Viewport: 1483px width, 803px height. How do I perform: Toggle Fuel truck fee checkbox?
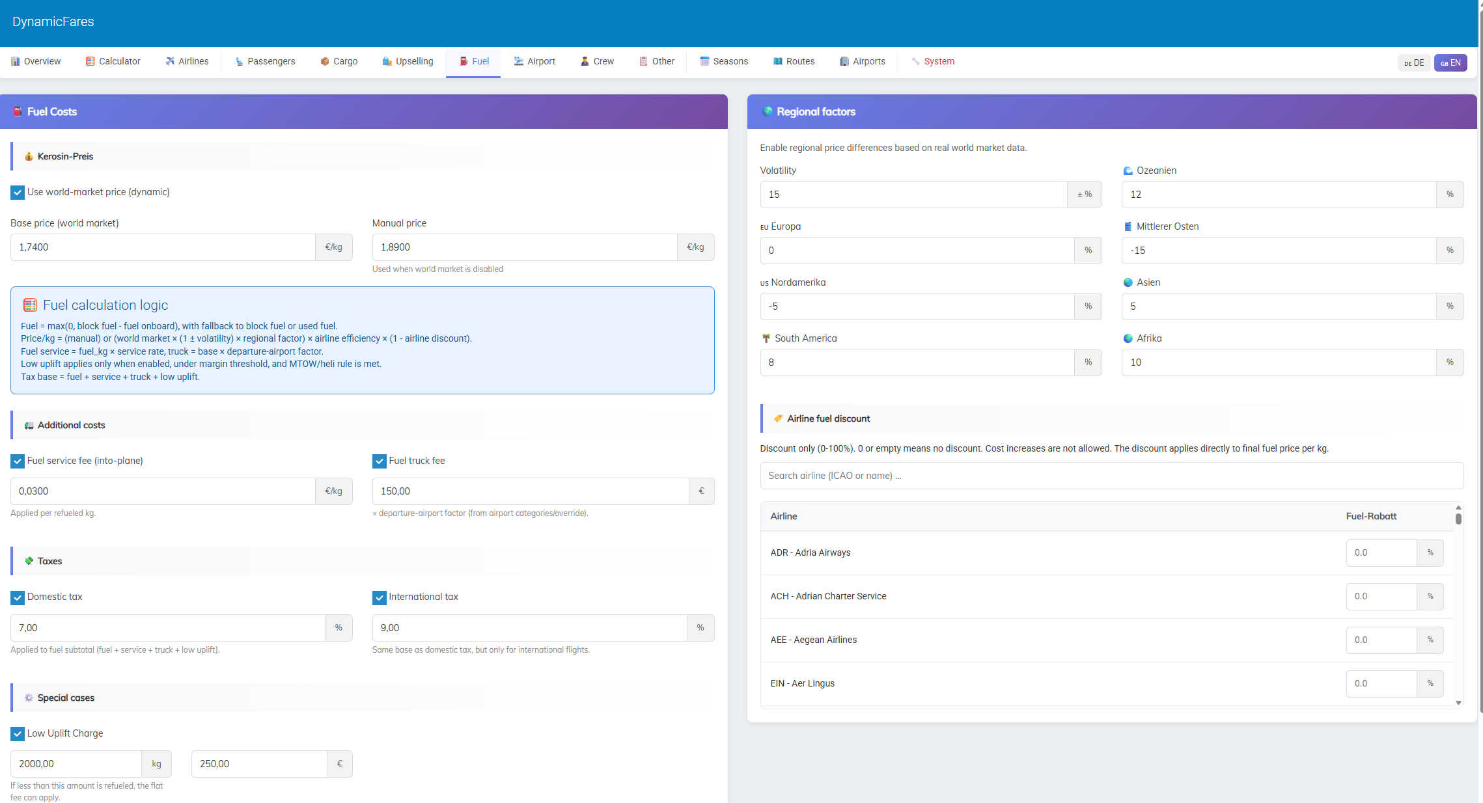380,461
